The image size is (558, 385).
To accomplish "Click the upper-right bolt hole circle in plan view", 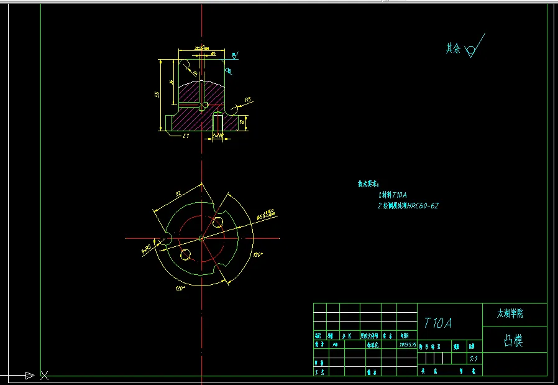I will (x=217, y=223).
